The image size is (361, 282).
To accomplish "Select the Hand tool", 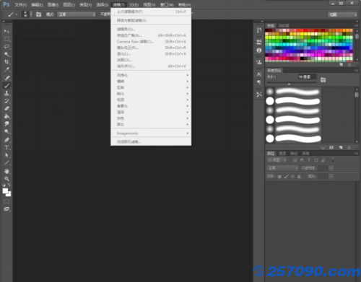I will [6, 171].
